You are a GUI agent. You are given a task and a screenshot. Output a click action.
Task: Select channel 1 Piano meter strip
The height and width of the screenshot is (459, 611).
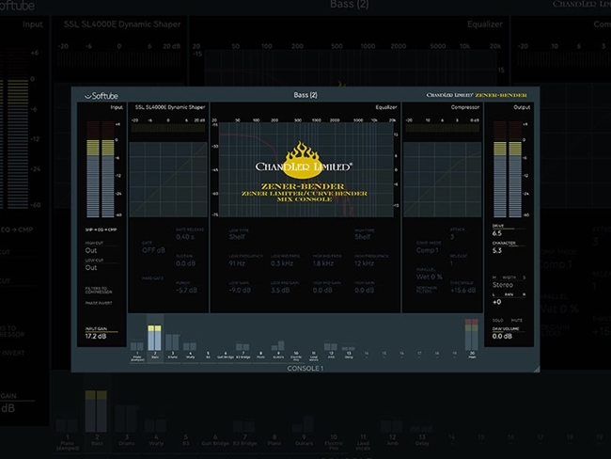(x=138, y=341)
